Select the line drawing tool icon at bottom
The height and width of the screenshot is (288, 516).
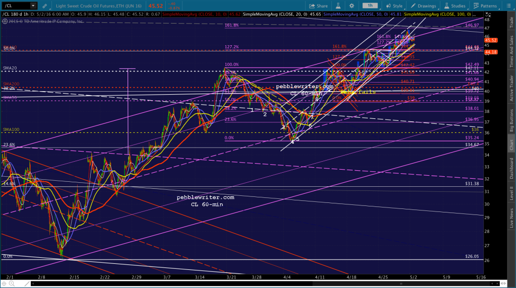(27, 283)
